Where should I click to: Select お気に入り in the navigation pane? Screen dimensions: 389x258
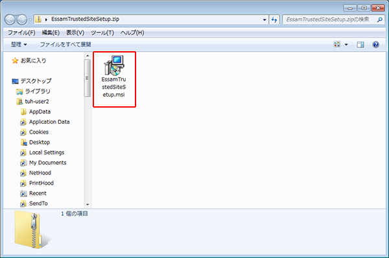tap(33, 60)
